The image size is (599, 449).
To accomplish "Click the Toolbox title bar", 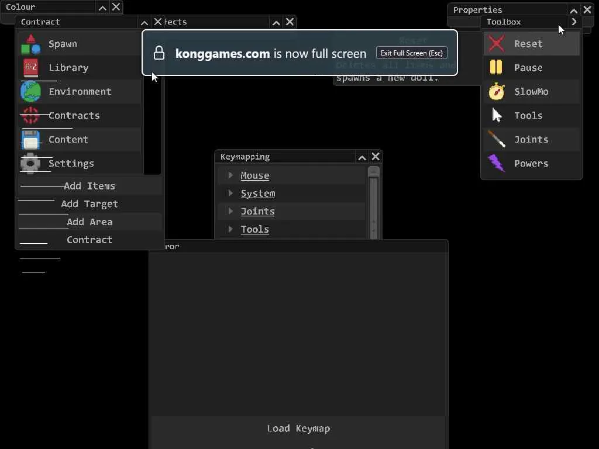I will click(x=525, y=22).
